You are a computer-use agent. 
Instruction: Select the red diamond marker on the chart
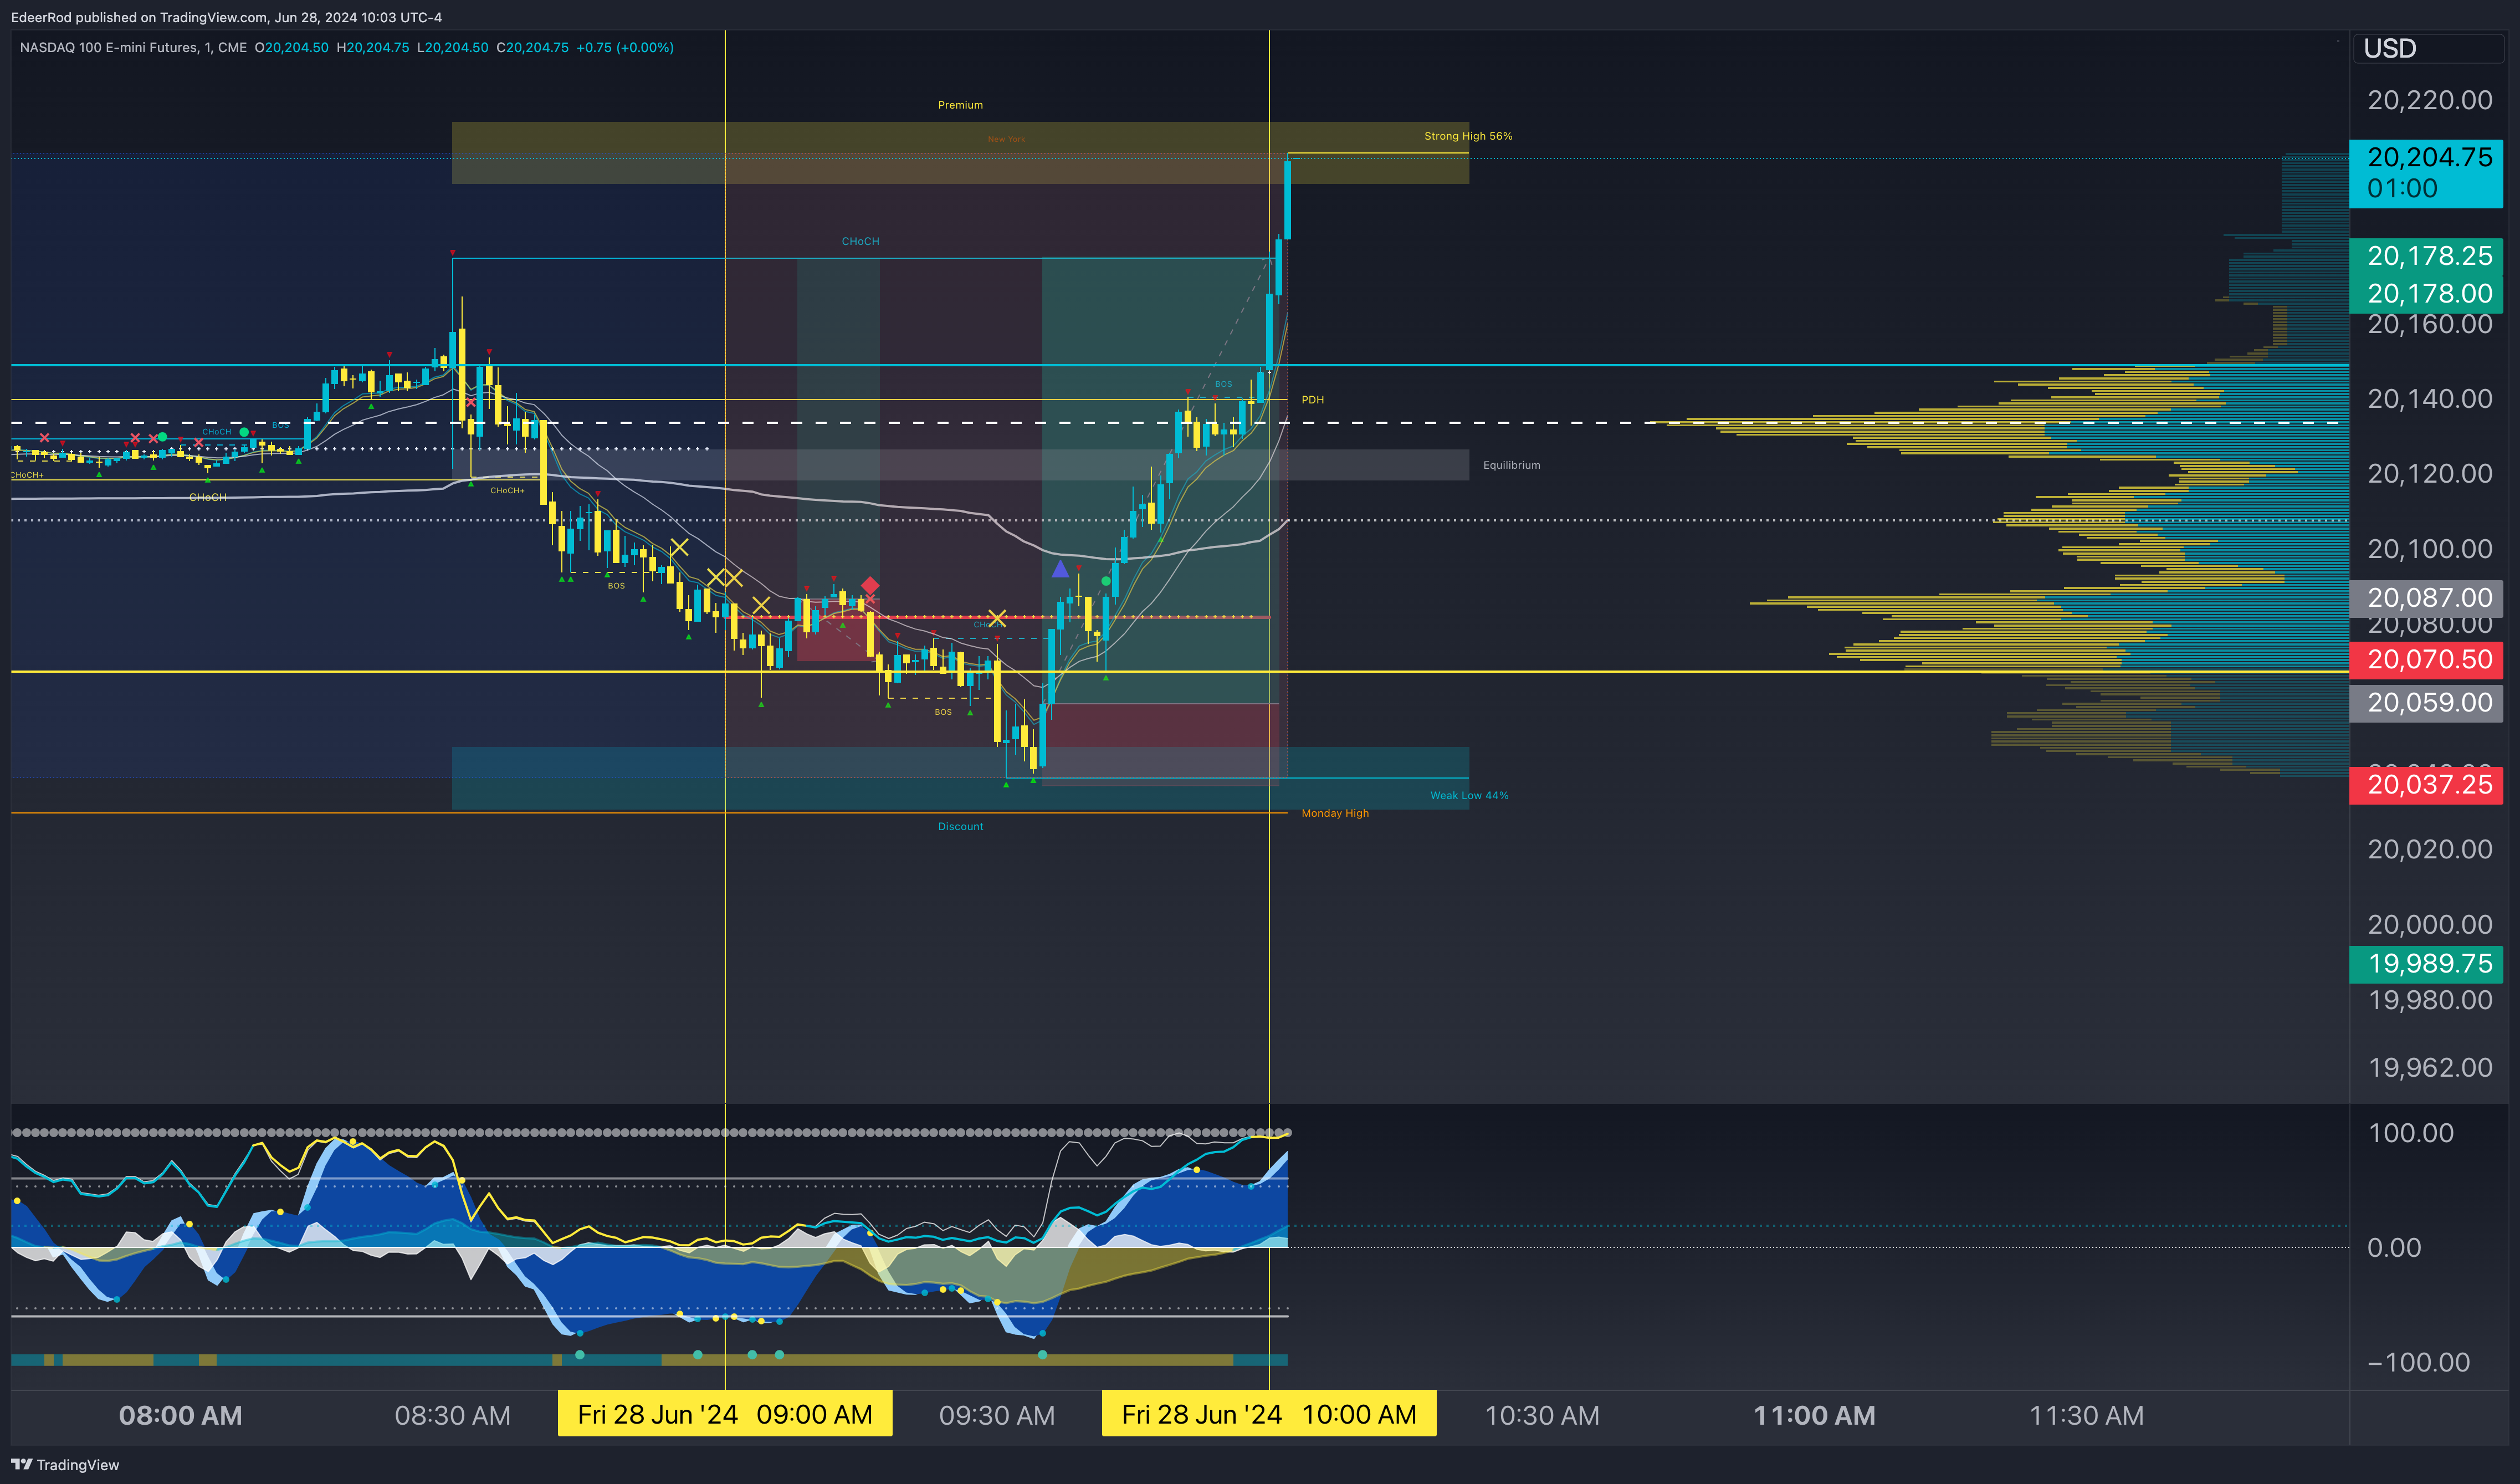[x=870, y=585]
